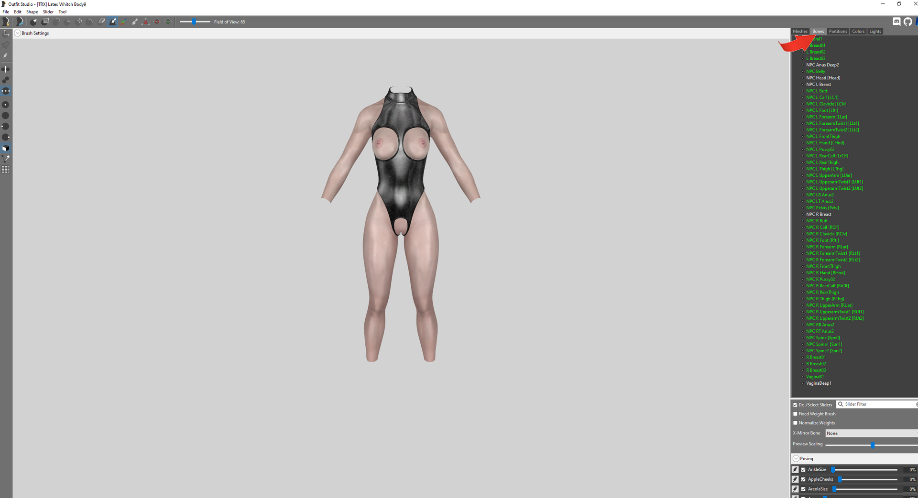The width and height of the screenshot is (918, 498).
Task: Click AppleCheeks edit pencil button
Action: (795, 479)
